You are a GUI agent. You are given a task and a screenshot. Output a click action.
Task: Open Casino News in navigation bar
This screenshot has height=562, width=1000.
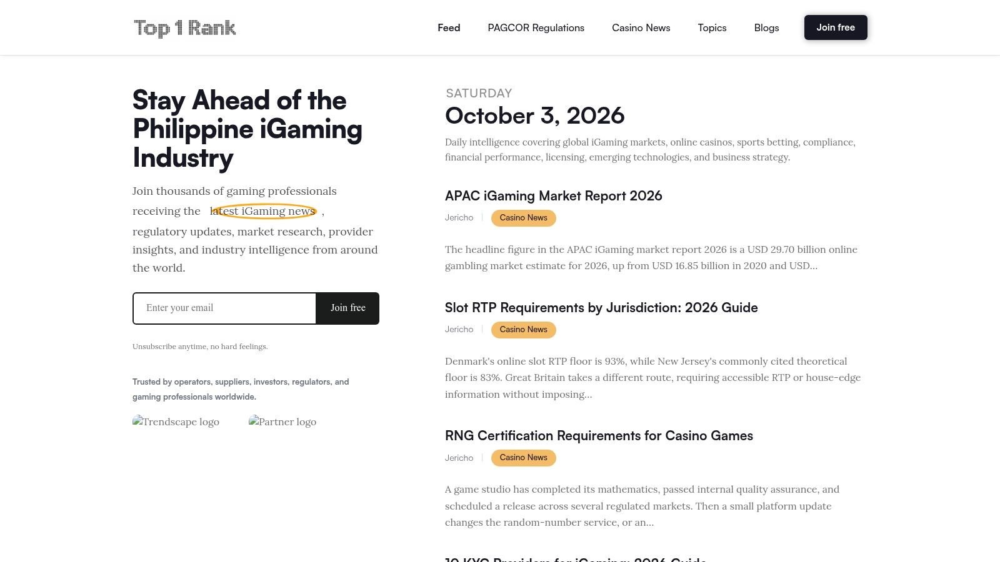[641, 27]
